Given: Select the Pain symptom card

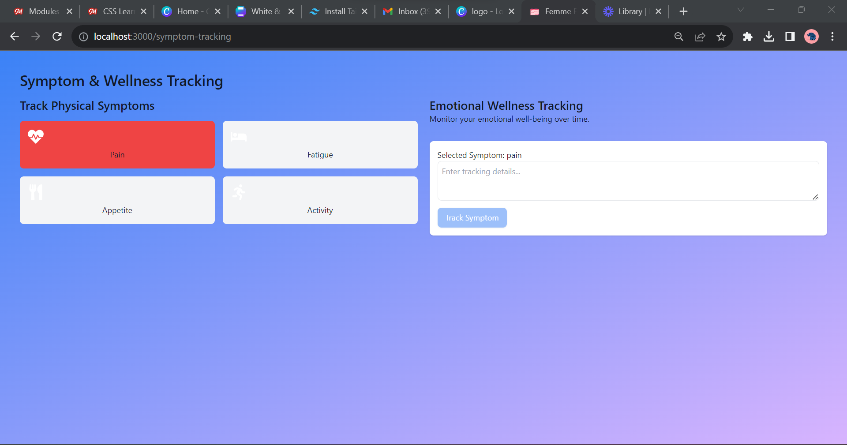Looking at the screenshot, I should tap(117, 145).
